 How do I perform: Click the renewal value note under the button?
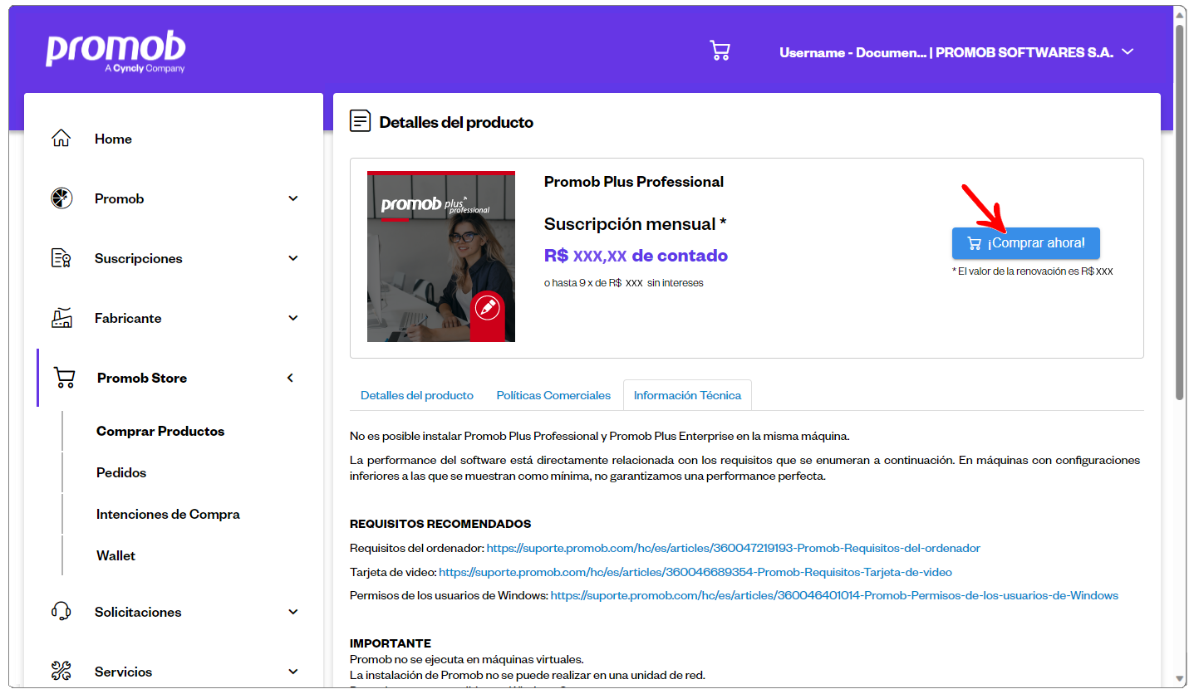click(1032, 271)
